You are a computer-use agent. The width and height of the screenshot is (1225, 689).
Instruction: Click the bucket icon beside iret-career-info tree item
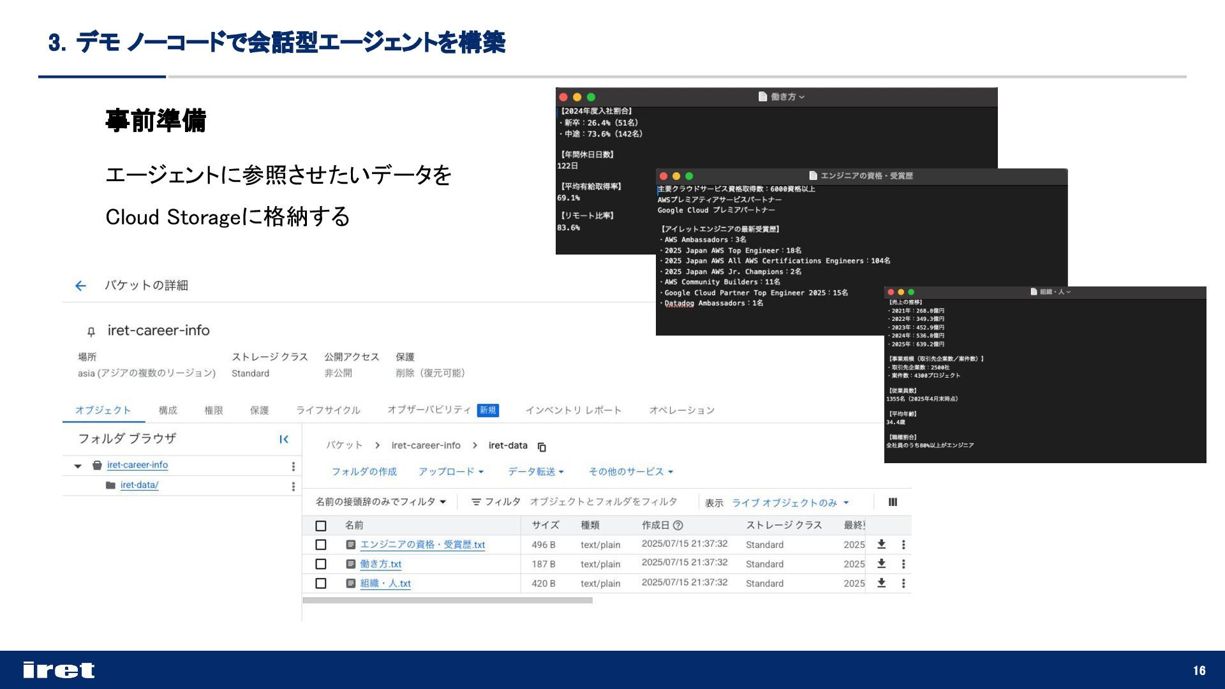click(x=97, y=465)
